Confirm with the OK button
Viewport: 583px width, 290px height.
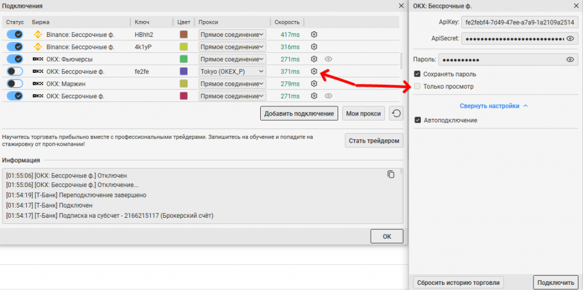tap(387, 236)
